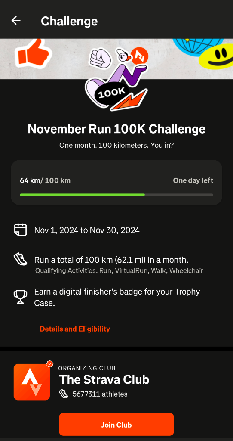Click the trophy icon beside the badge text
Viewport: 233px width, 441px height.
click(21, 297)
